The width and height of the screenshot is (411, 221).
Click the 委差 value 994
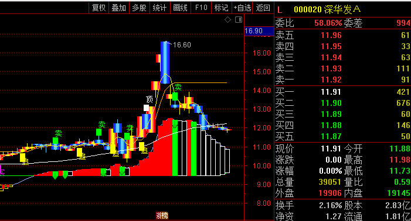pos(403,23)
